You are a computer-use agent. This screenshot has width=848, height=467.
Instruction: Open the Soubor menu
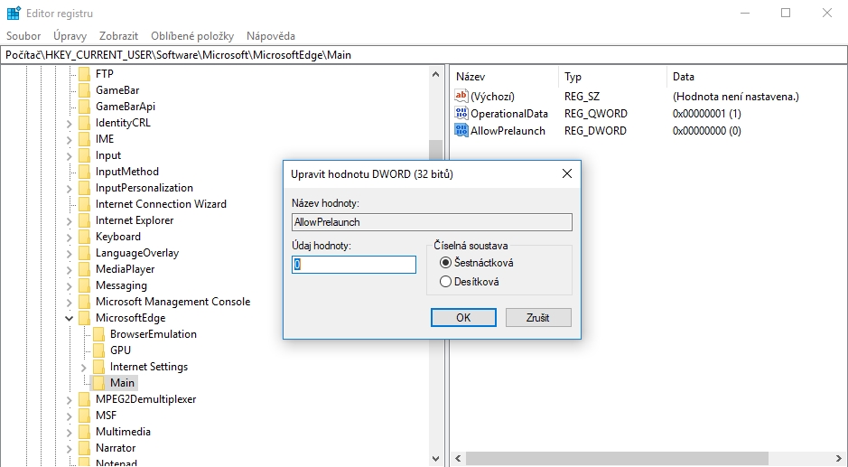click(x=23, y=36)
